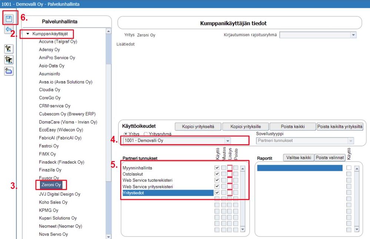The image size is (370, 239).
Task: Toggle first Käyttö checkbox in Raportit list
Action: click(349, 168)
